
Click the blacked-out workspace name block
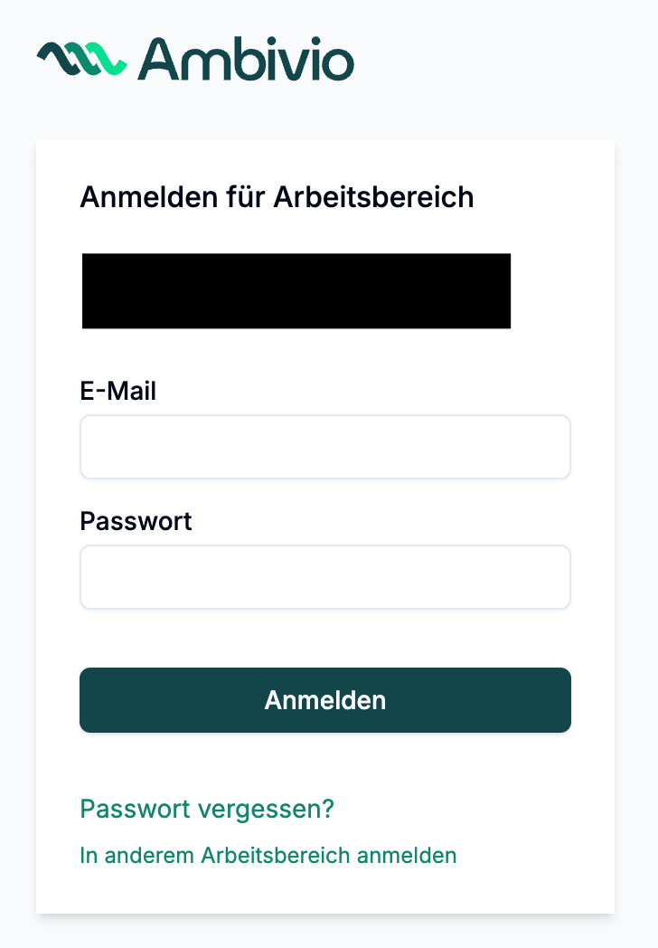tap(296, 290)
